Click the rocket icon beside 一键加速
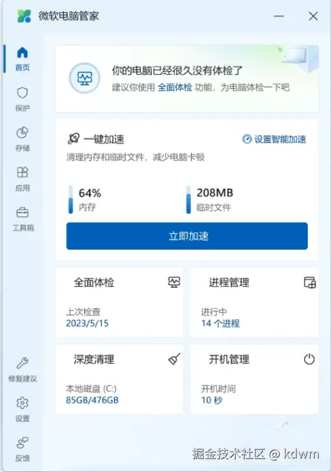The height and width of the screenshot is (472, 331). 73,139
